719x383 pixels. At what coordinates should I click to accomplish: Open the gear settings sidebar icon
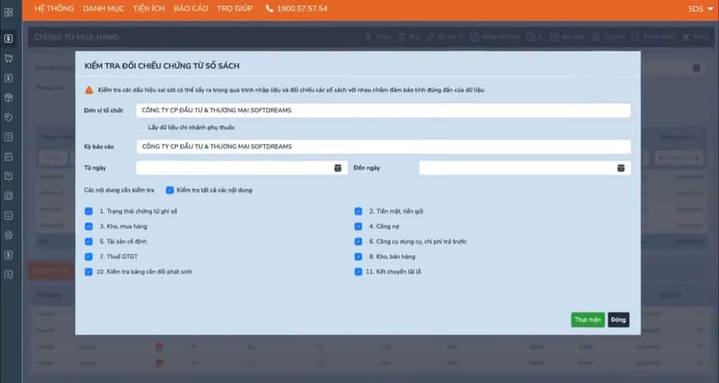point(8,235)
